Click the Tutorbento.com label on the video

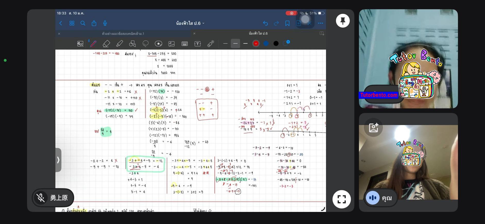[x=379, y=95]
